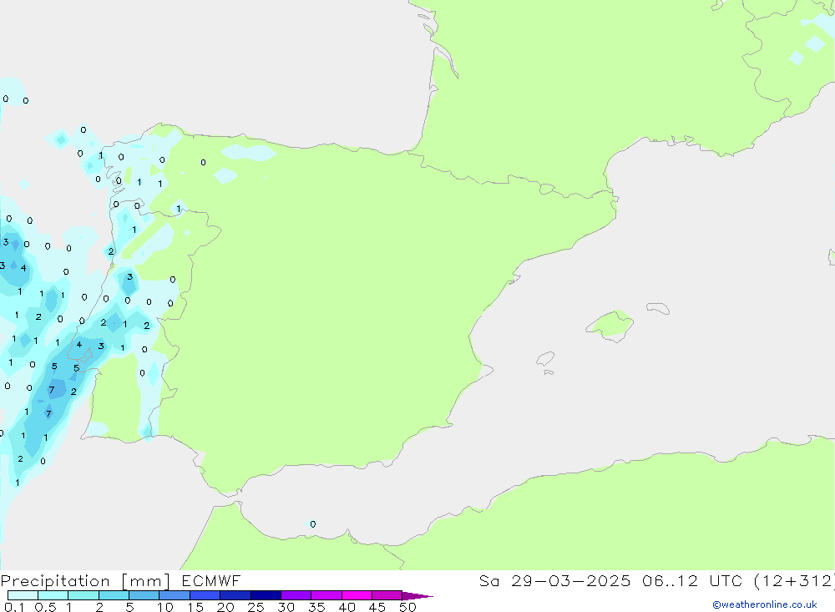Pick the 5–10 mm blue legend swatch
835x612 pixels.
click(144, 595)
